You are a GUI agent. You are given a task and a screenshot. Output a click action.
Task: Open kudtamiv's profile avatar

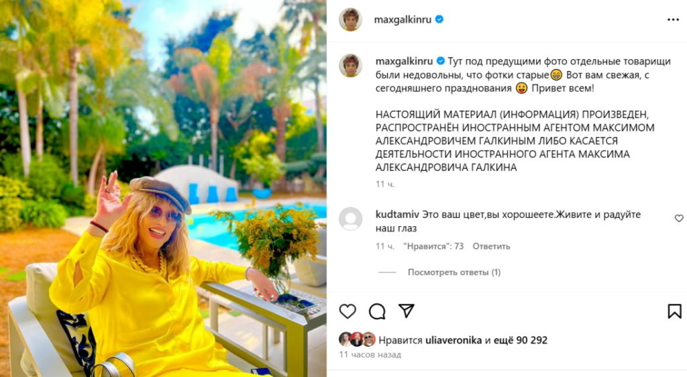click(350, 219)
